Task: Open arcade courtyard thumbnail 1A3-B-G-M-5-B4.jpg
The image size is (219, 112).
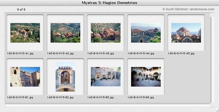Action: [146, 77]
